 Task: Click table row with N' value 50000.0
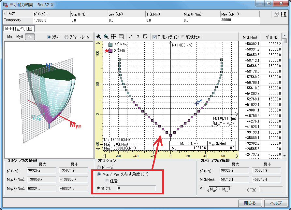click(x=260, y=94)
